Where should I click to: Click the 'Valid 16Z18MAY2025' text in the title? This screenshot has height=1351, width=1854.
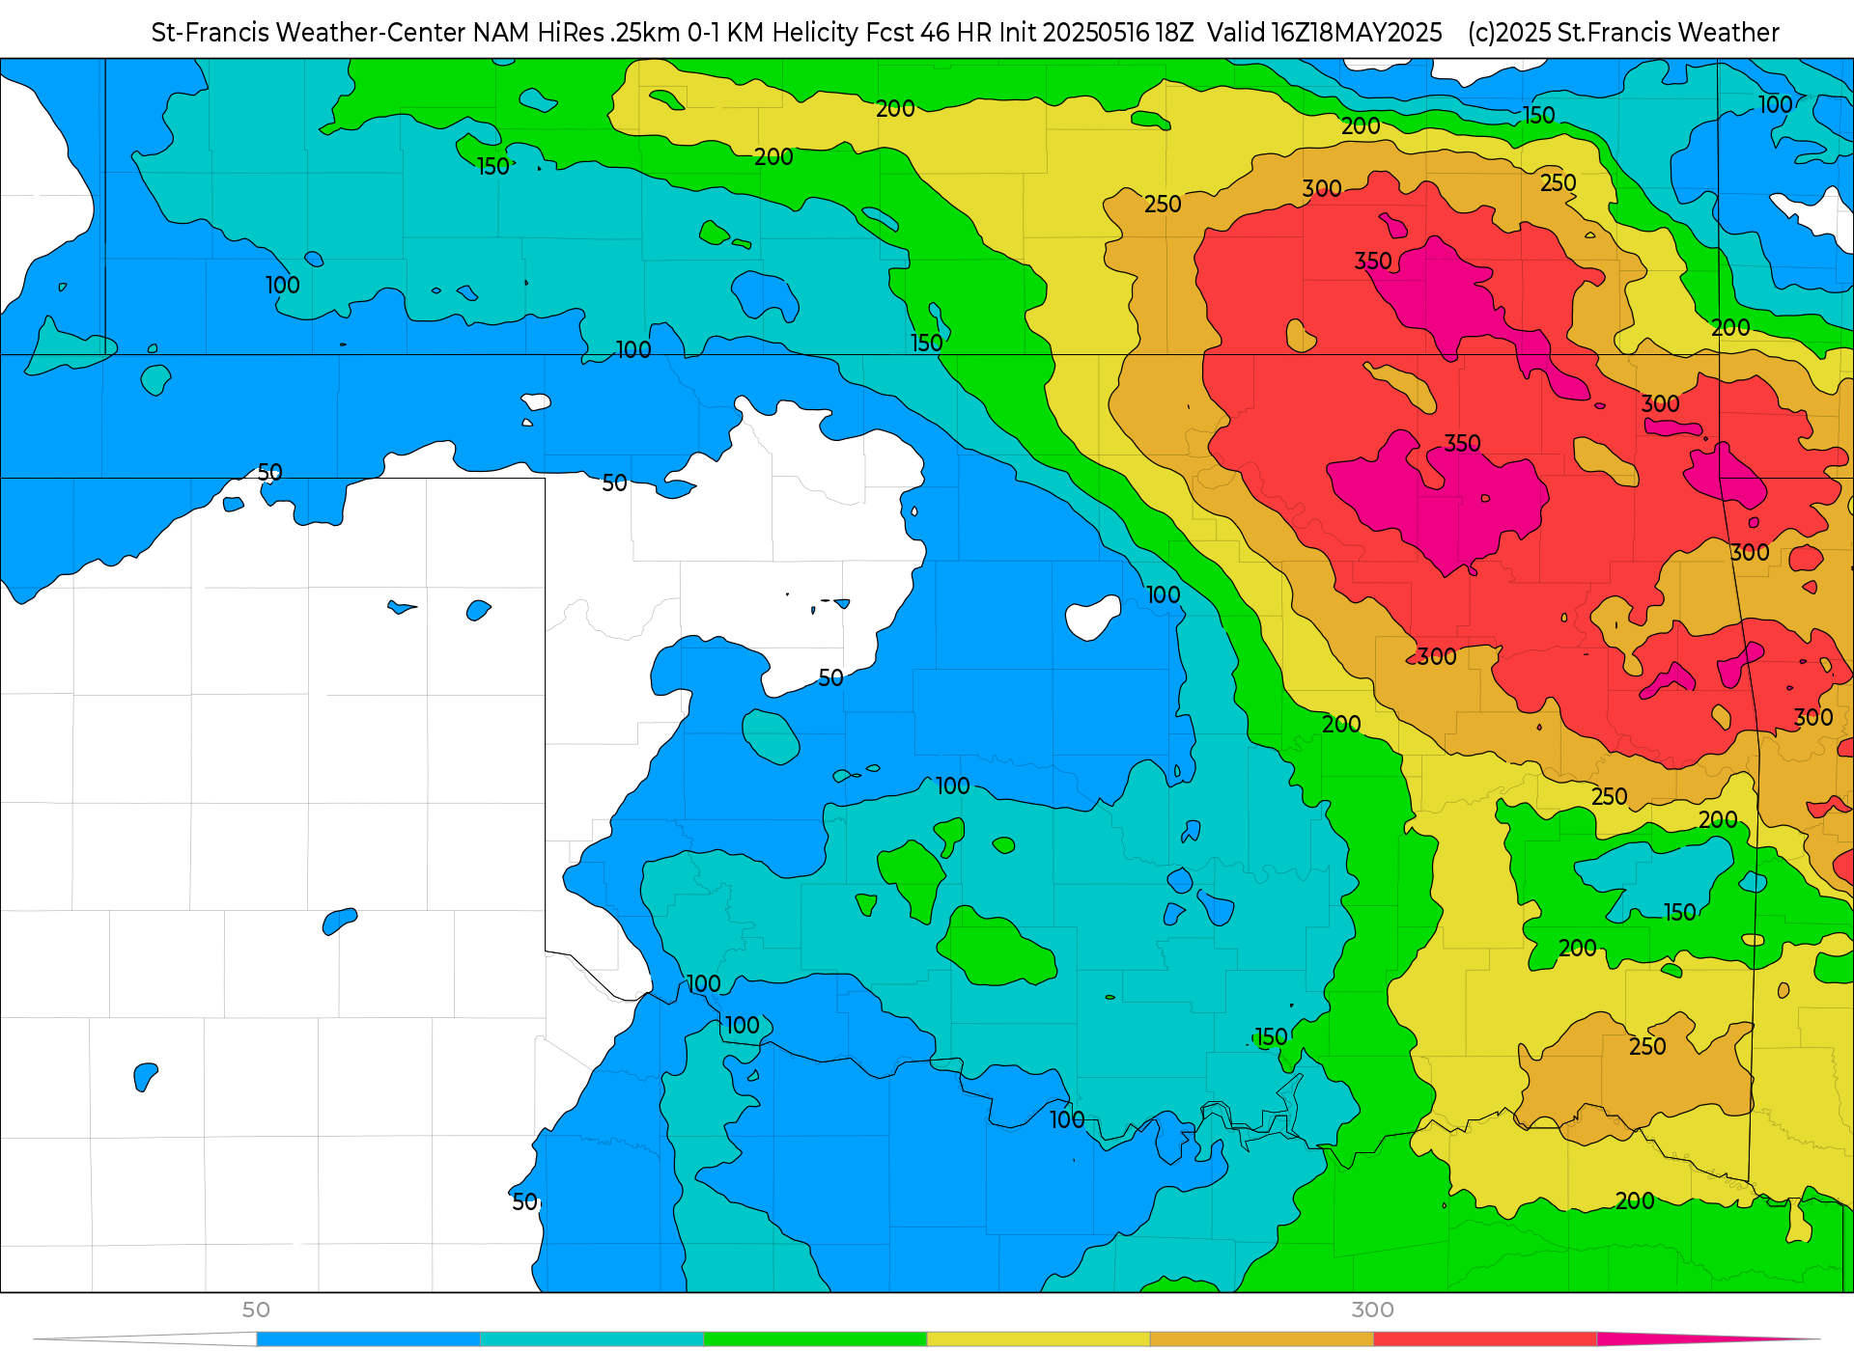coord(1325,33)
